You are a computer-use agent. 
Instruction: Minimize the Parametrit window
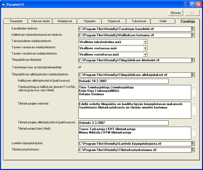(x=186, y=4)
